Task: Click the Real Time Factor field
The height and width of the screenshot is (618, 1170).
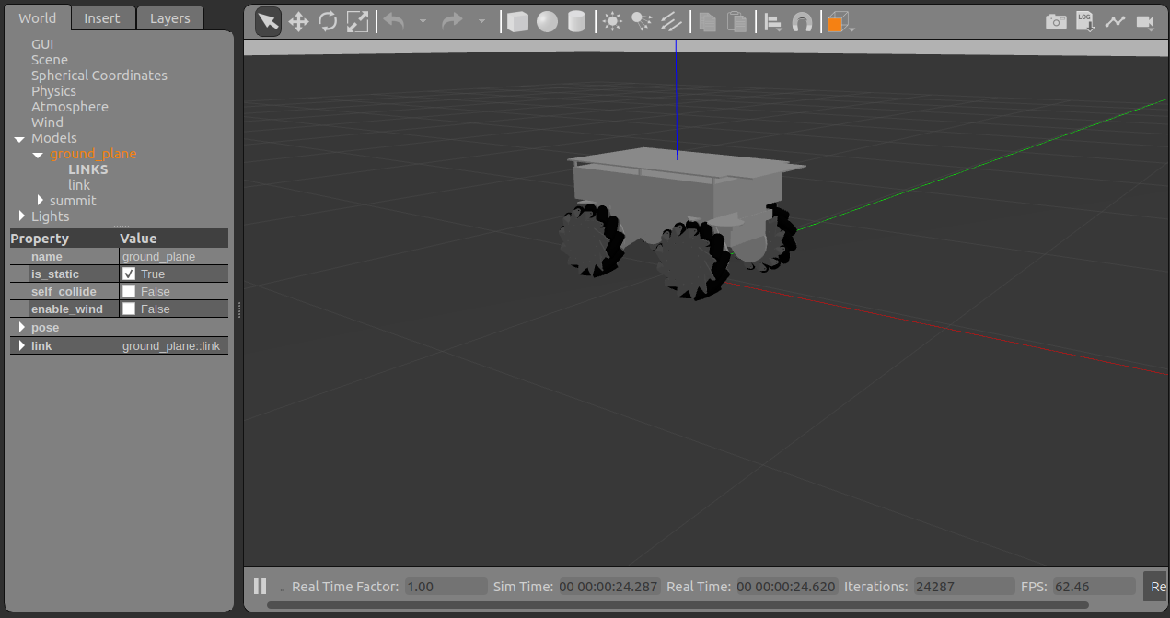Action: tap(446, 587)
